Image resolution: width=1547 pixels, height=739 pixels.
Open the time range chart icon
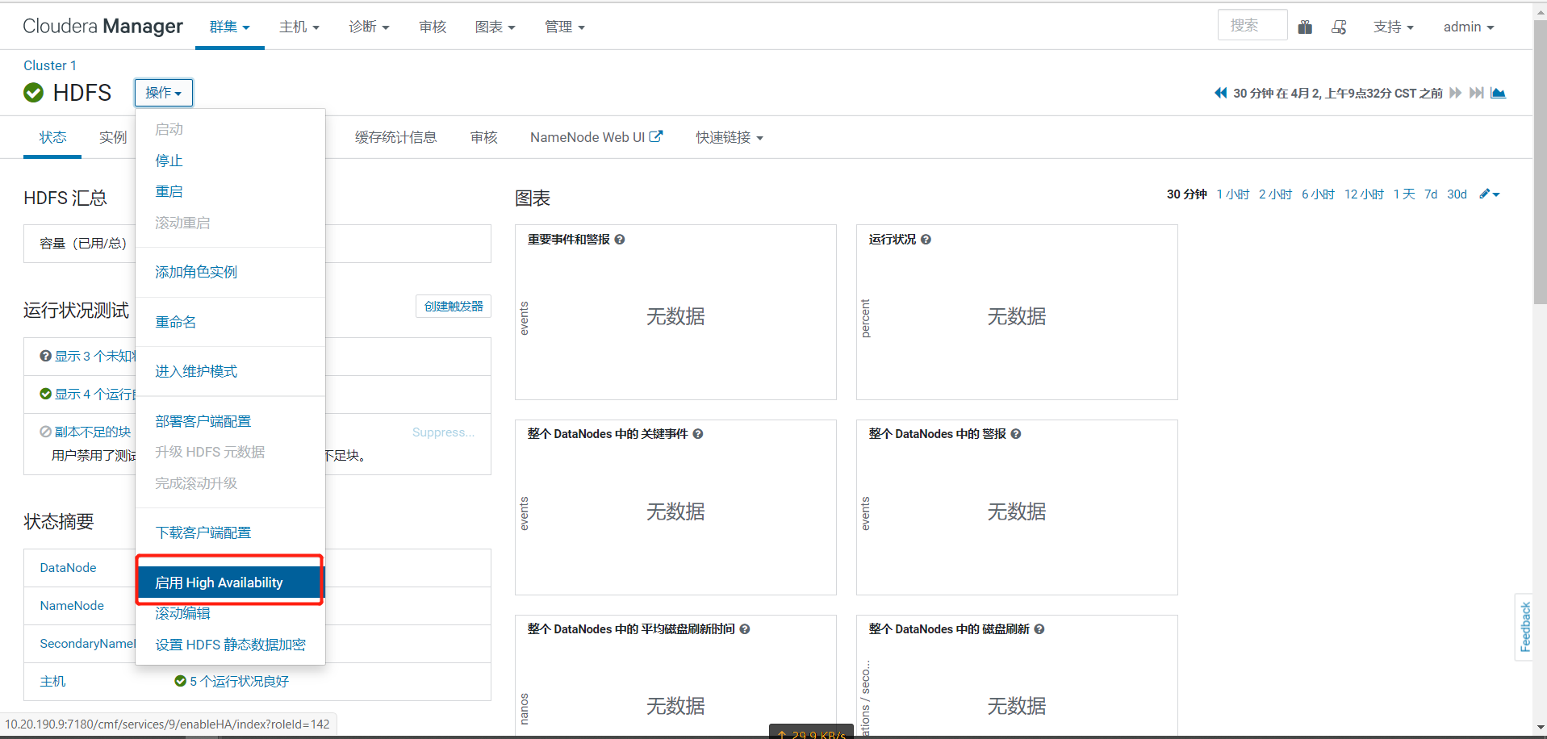point(1498,93)
